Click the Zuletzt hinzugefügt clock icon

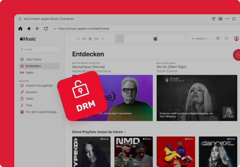(x=22, y=86)
